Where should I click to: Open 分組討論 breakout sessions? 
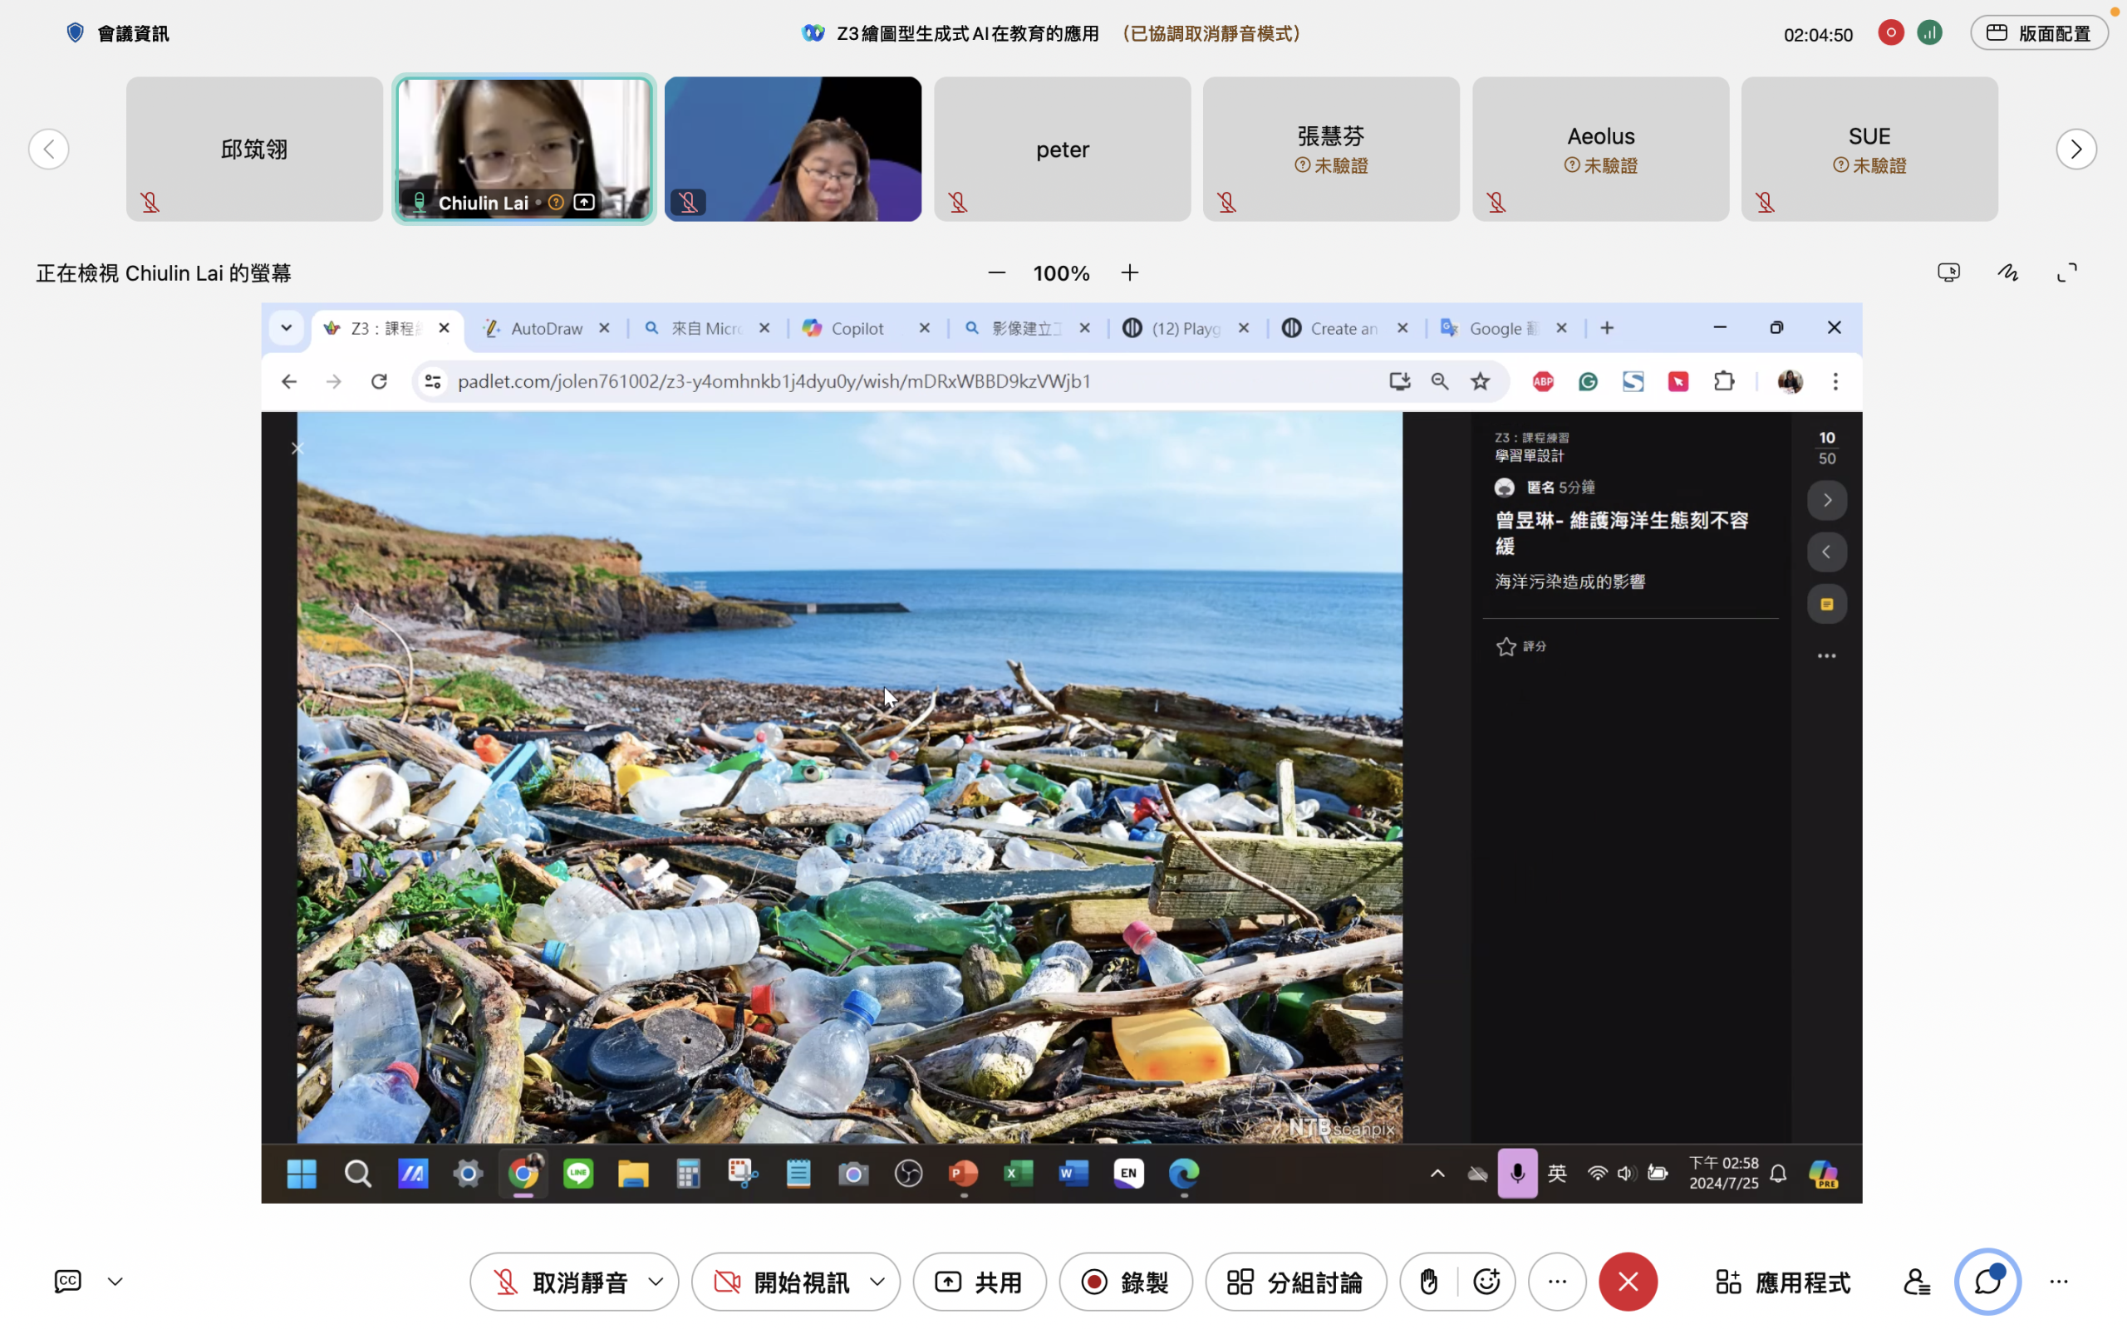coord(1295,1282)
